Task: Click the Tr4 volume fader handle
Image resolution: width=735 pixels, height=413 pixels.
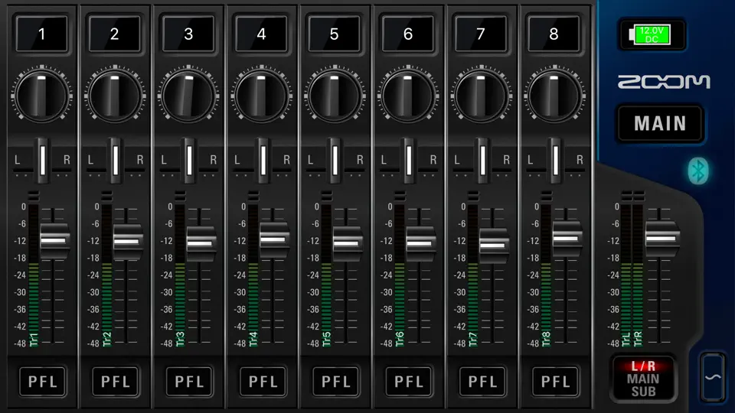Action: tap(274, 239)
